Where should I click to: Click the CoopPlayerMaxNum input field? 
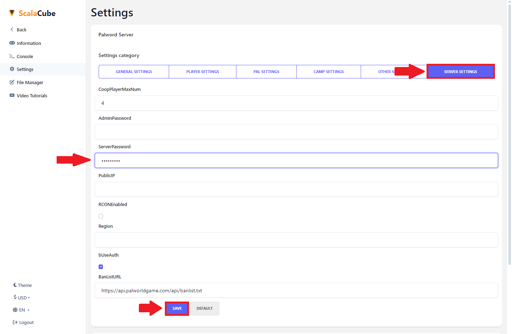pyautogui.click(x=296, y=103)
